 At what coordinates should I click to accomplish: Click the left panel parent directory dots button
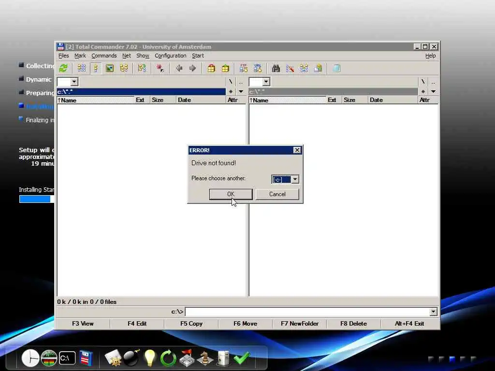pos(241,82)
